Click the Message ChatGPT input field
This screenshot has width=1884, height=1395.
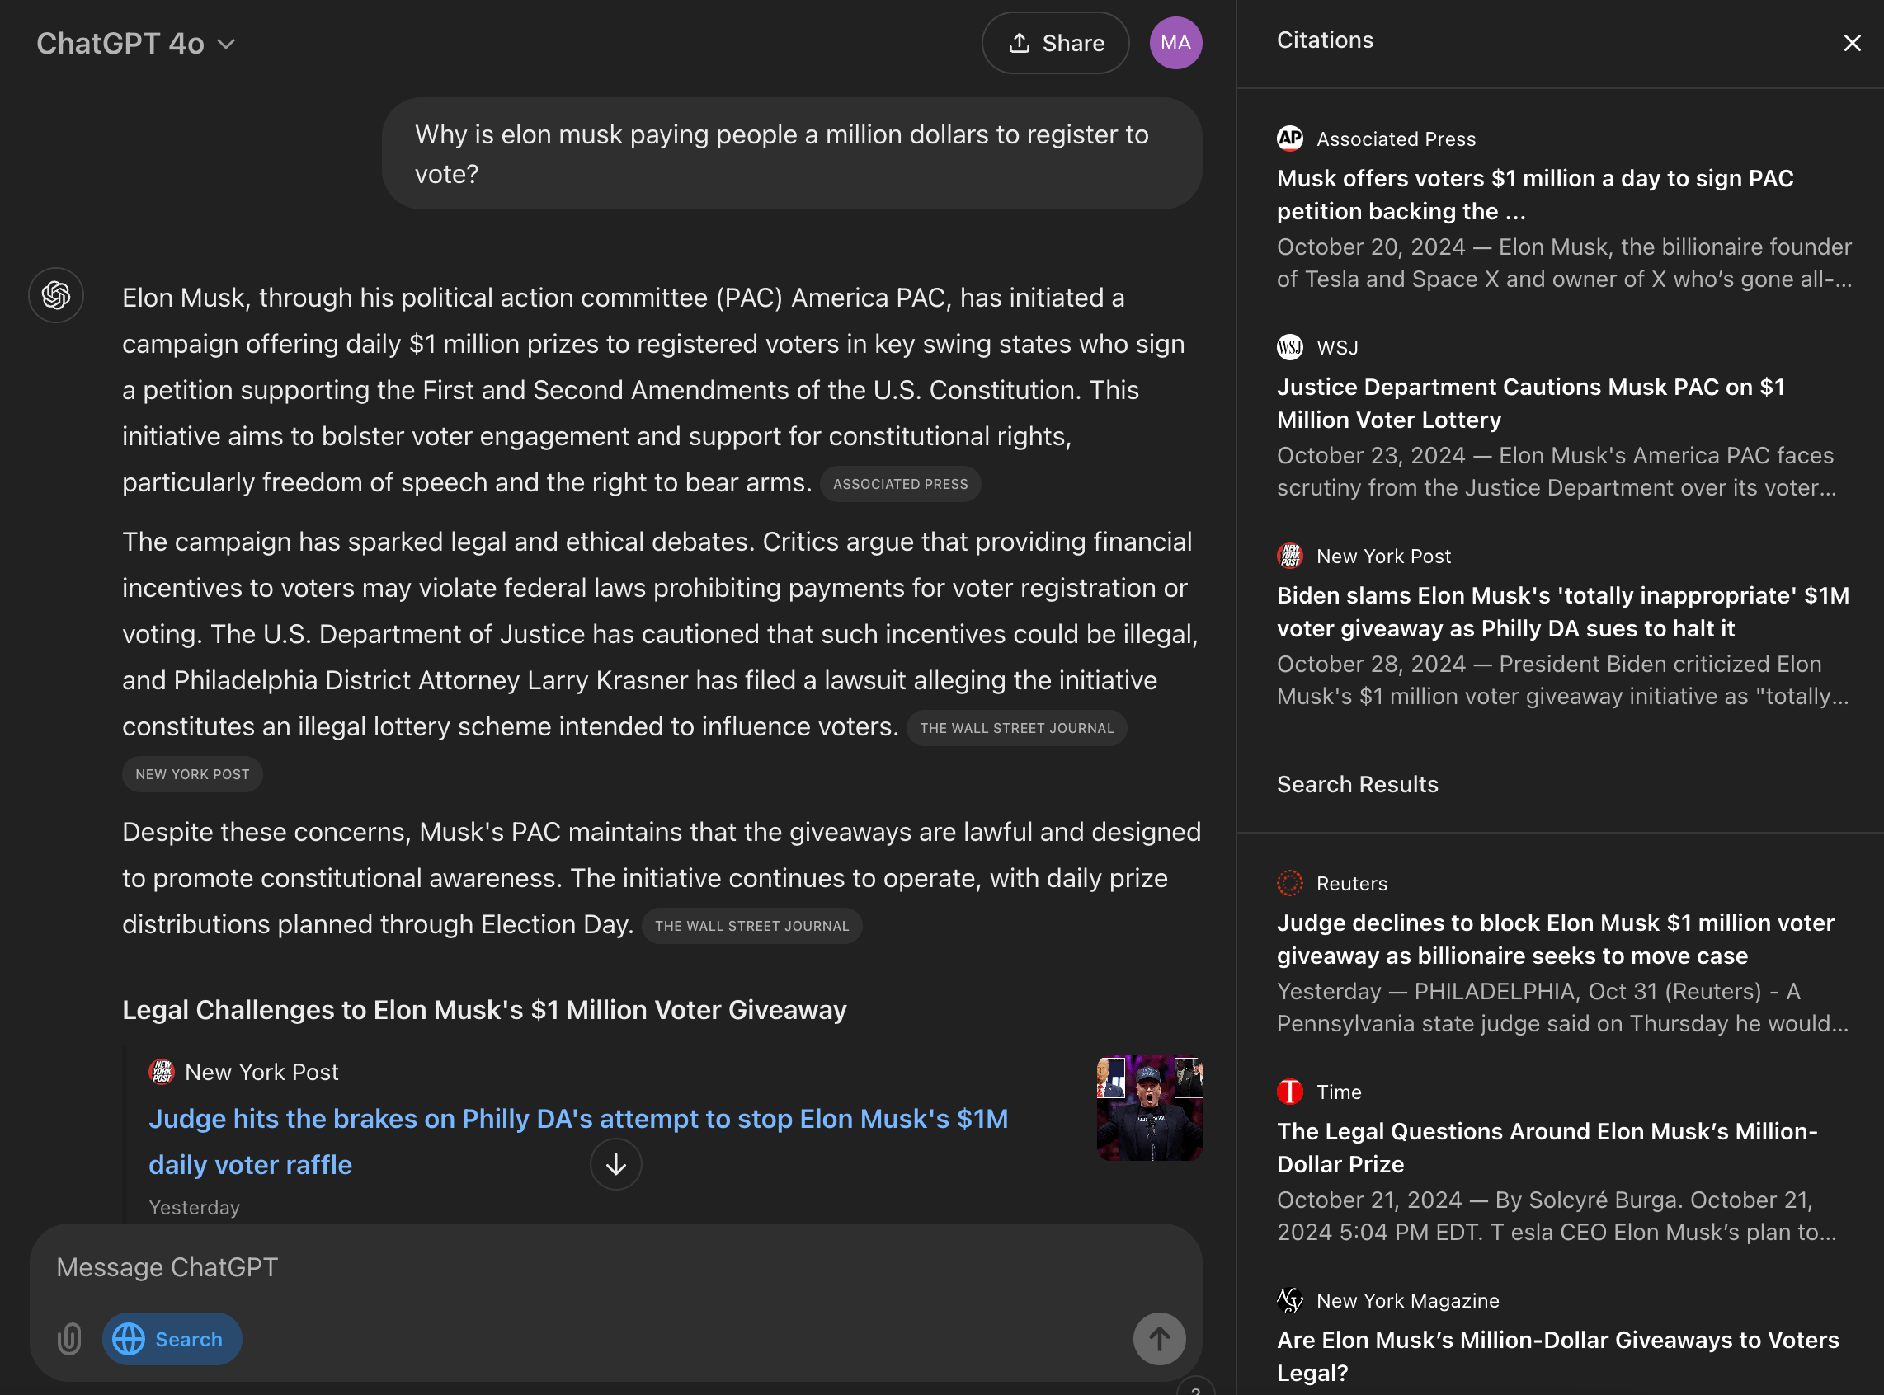tap(591, 1266)
